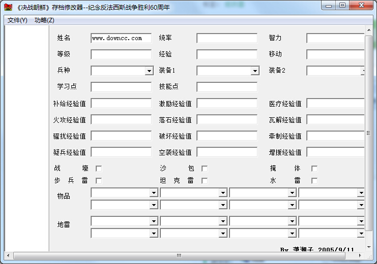Click the 疑兵经验值 input field

121,152
